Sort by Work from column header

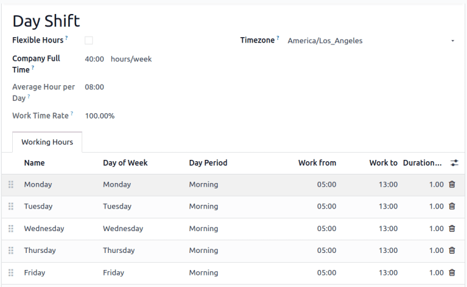[317, 163]
